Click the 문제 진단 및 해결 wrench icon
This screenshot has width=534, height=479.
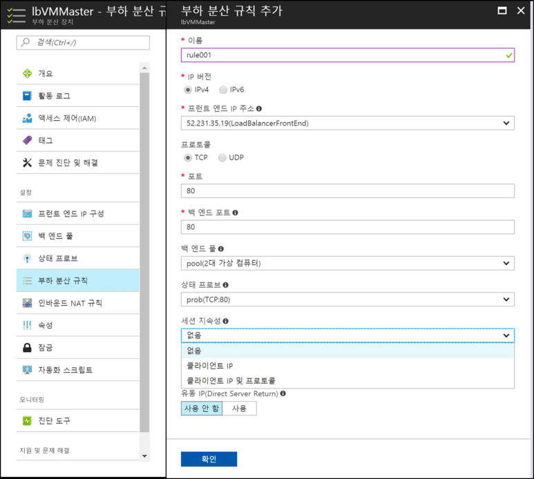click(x=28, y=163)
